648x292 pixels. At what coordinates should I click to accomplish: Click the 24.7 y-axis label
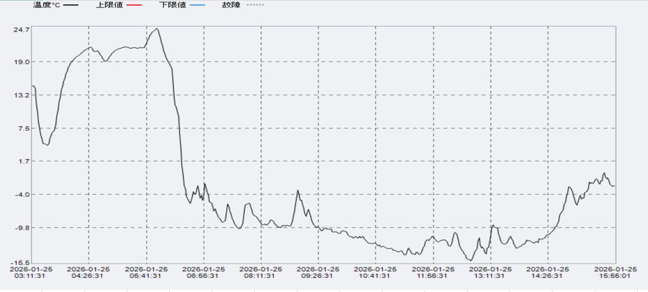tap(22, 29)
